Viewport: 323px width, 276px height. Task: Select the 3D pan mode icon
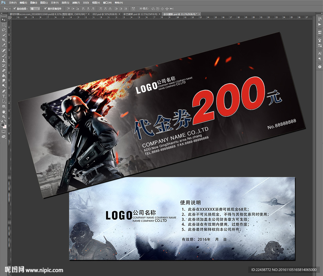[162, 9]
